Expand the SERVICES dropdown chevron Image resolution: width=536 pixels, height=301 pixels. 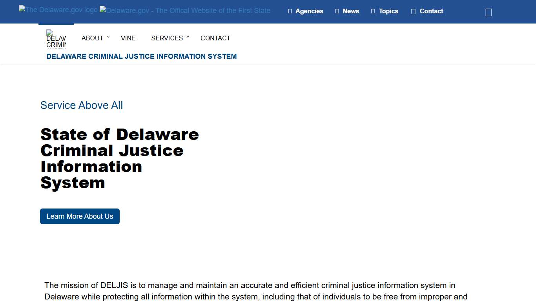pyautogui.click(x=188, y=36)
